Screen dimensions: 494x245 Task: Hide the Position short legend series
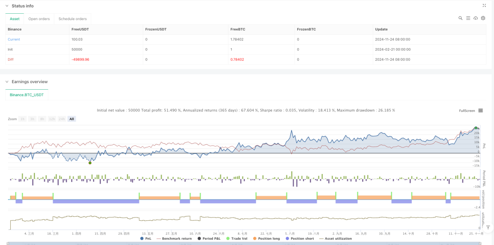click(301, 239)
